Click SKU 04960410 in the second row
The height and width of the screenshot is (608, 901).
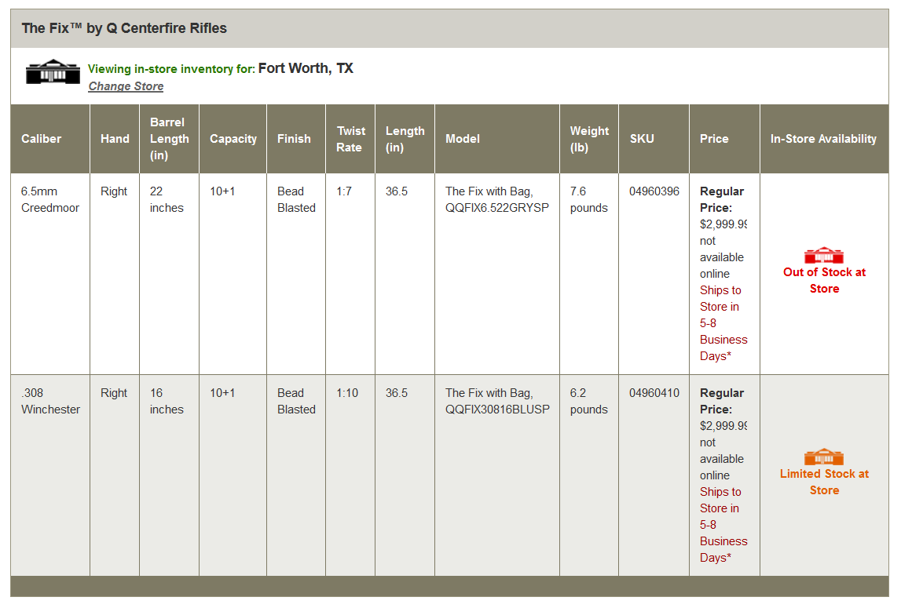[654, 393]
